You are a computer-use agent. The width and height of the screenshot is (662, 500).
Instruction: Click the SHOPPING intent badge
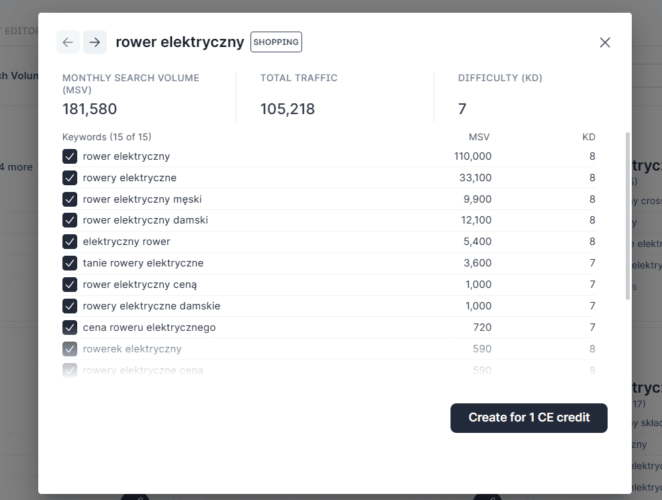[x=276, y=42]
